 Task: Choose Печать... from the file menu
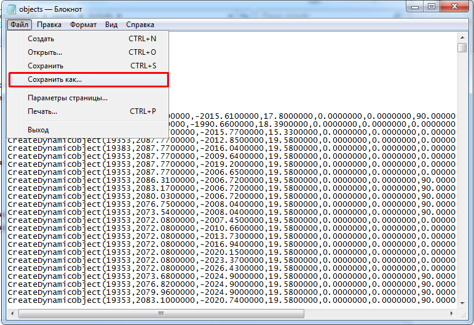pos(89,111)
